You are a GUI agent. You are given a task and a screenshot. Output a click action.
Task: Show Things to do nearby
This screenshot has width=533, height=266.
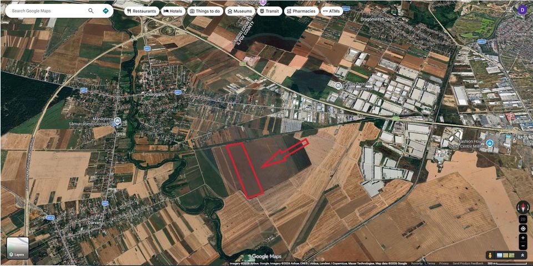point(205,11)
